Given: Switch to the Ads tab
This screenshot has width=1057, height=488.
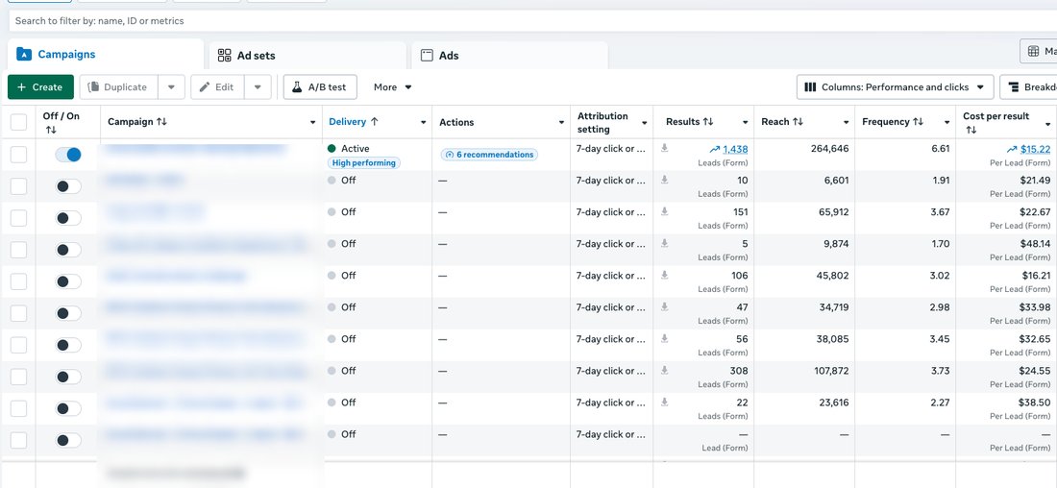Looking at the screenshot, I should (x=509, y=56).
